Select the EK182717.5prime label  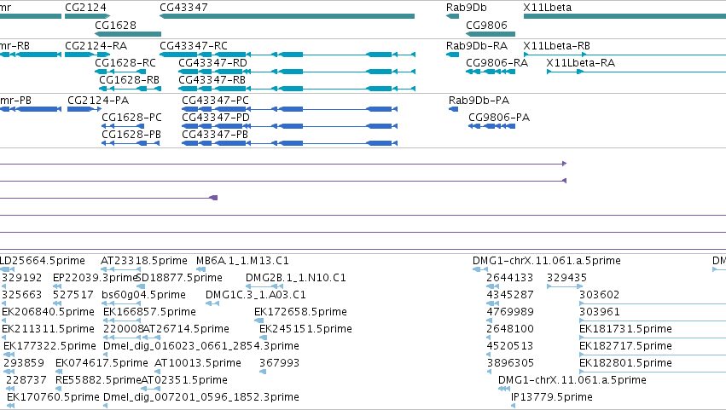tap(625, 346)
